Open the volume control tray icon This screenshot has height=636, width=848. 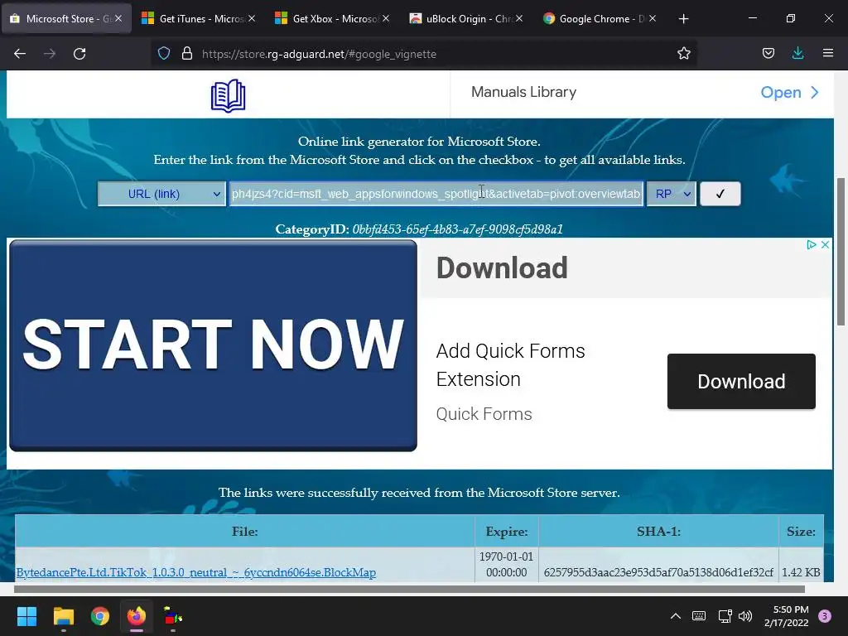tap(745, 616)
